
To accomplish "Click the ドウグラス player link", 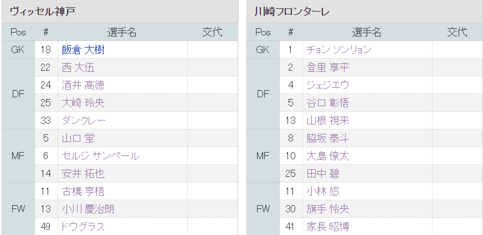I will point(83,227).
